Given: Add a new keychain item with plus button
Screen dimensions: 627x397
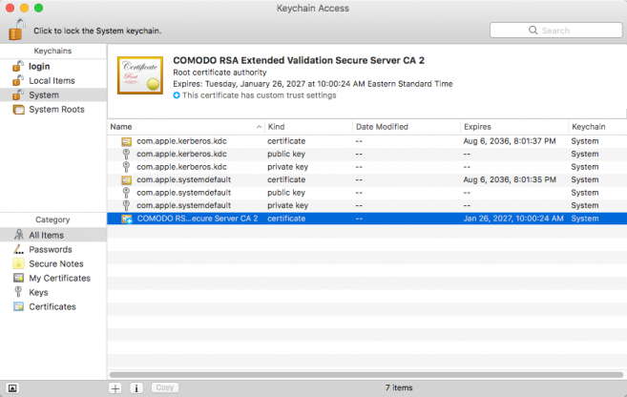Looking at the screenshot, I should 115,387.
